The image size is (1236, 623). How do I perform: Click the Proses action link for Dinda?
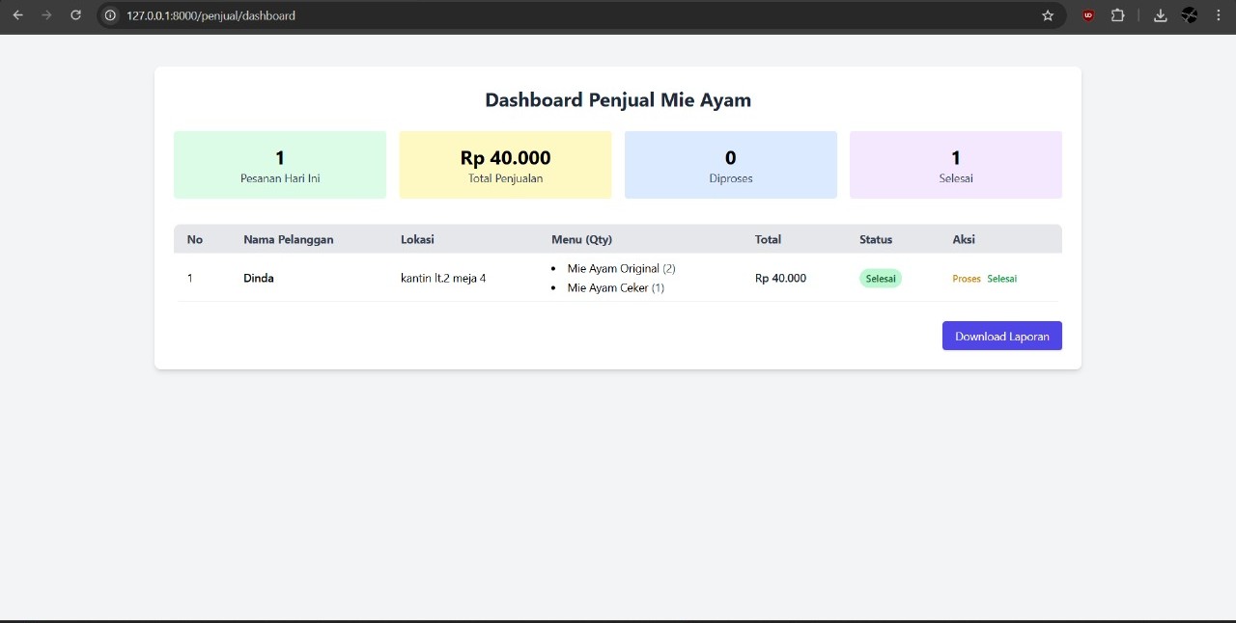point(966,279)
